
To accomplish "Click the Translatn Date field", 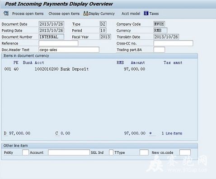I will point(166,37).
